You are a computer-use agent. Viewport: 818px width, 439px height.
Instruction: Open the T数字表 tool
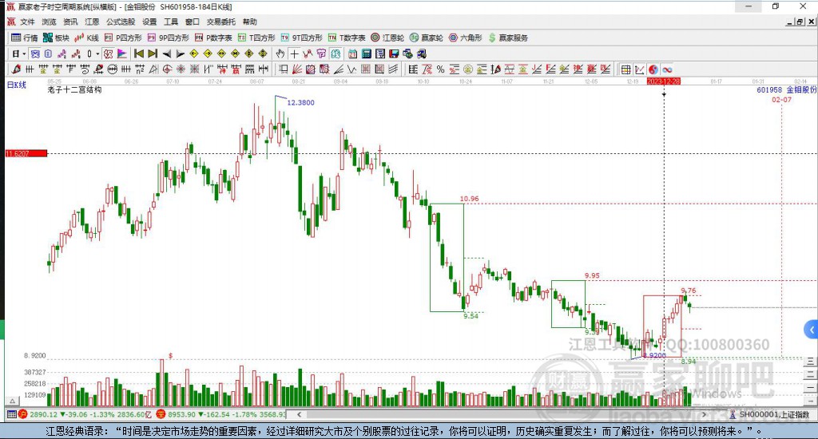tap(347, 38)
